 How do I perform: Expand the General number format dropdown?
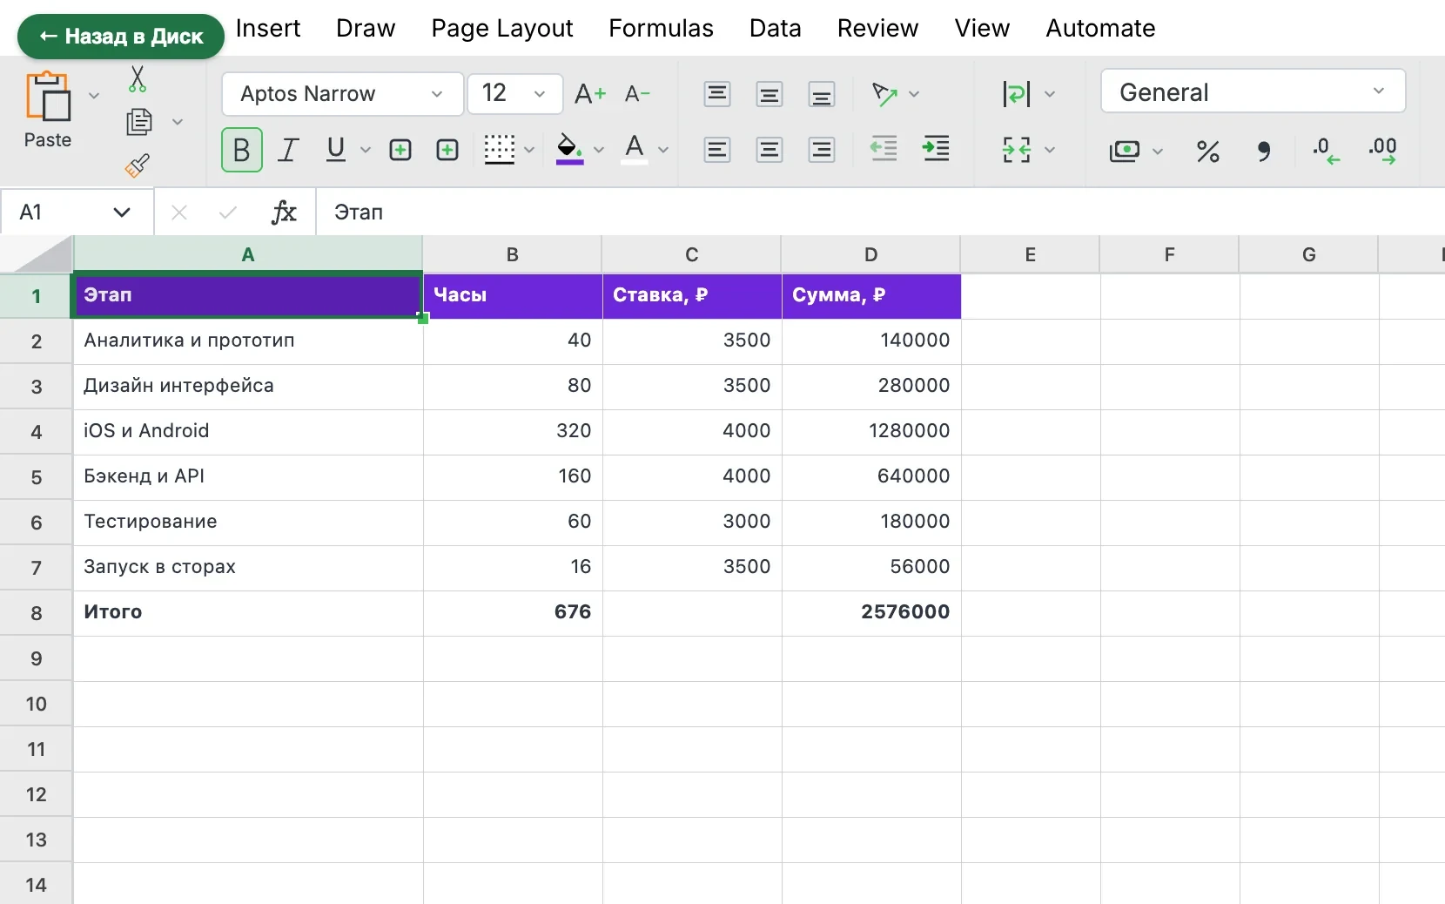tap(1253, 91)
